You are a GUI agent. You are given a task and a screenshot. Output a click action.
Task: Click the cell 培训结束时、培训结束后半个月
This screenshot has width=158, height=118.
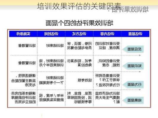pyautogui.click(x=52, y=63)
